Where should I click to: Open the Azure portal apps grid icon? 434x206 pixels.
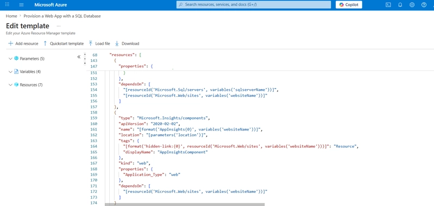coord(7,5)
